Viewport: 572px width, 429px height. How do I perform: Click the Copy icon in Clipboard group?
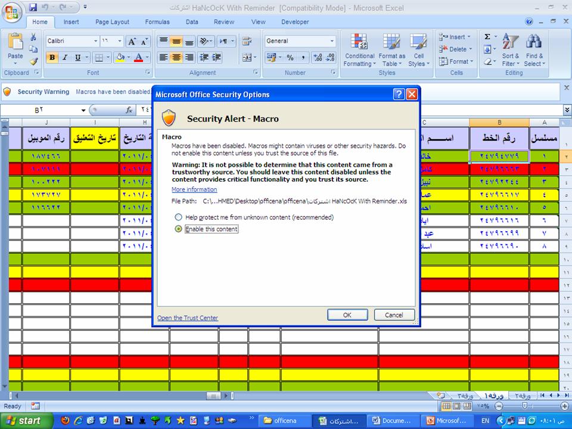[x=33, y=49]
